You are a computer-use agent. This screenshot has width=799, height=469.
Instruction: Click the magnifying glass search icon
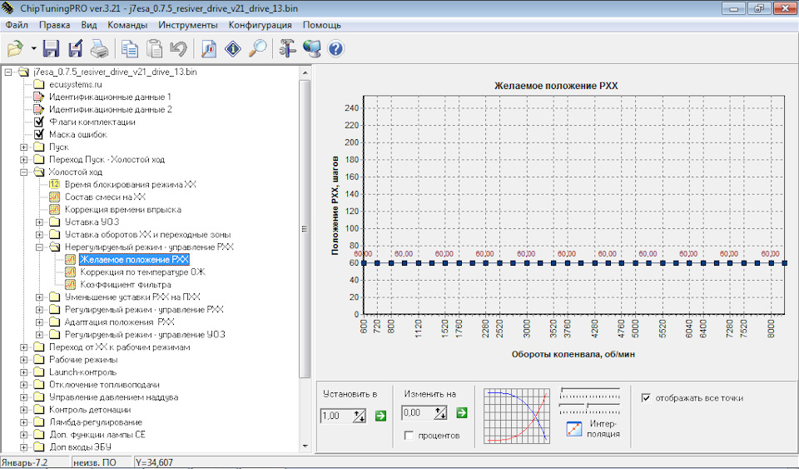[258, 48]
